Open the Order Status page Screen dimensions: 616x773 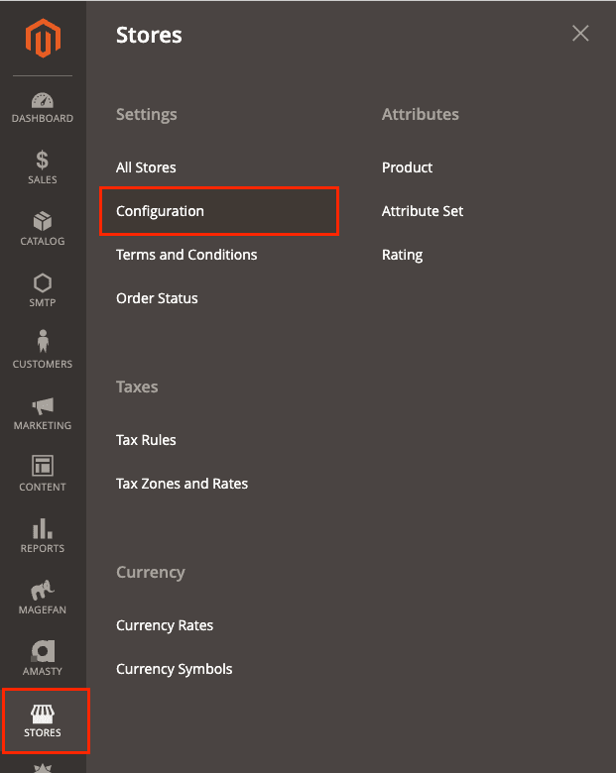pos(157,298)
